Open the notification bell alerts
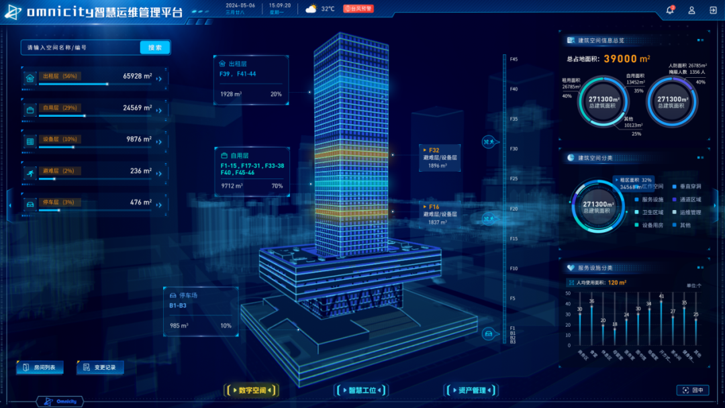 669,10
